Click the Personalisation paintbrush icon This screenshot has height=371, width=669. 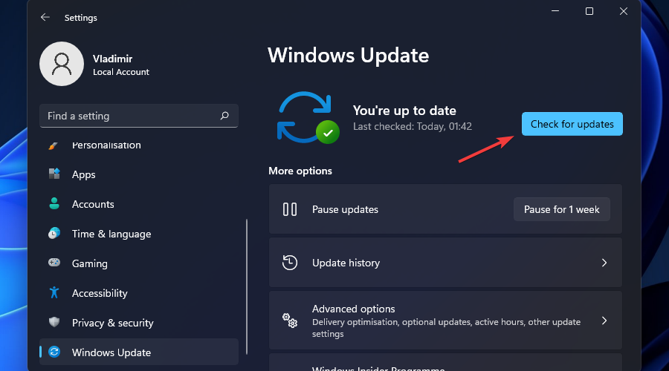point(54,145)
